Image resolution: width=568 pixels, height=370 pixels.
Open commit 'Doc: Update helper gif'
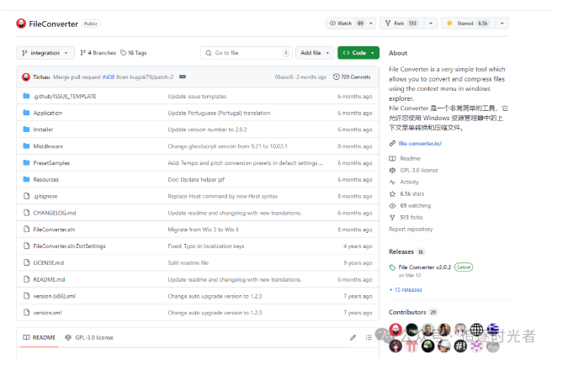click(196, 180)
